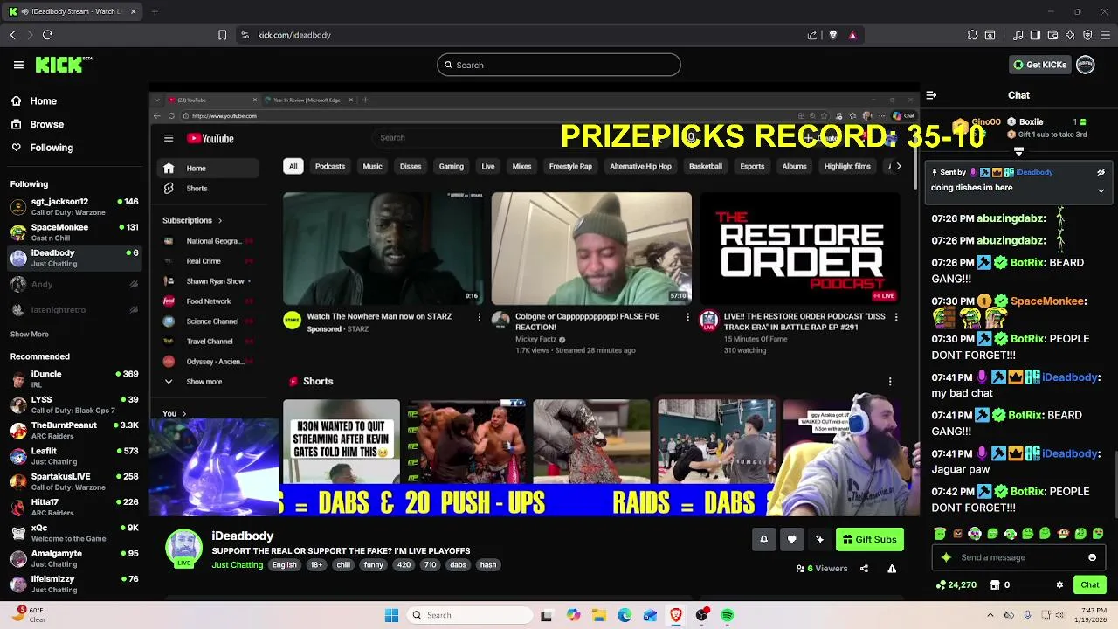Open Windows Start menu

[392, 615]
